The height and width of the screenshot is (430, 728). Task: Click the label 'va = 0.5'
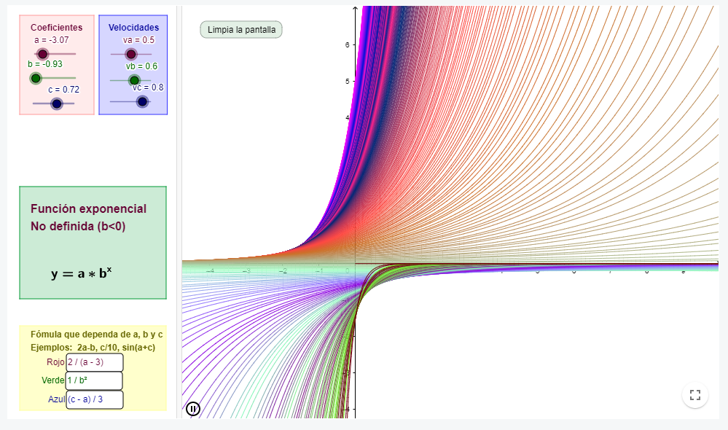coord(138,40)
